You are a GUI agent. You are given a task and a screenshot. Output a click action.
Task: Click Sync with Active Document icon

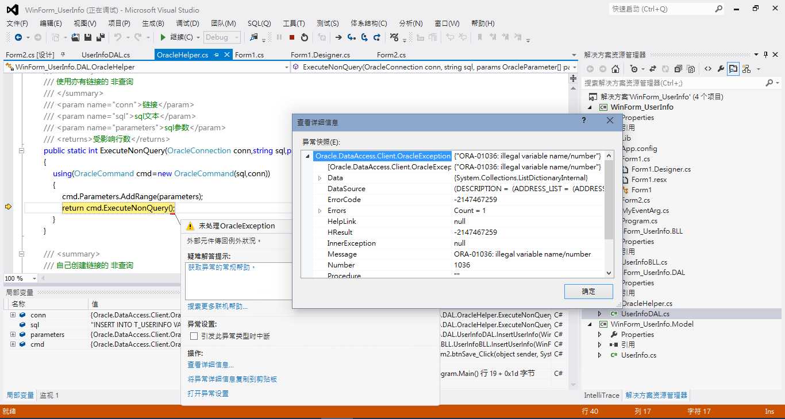coord(653,69)
